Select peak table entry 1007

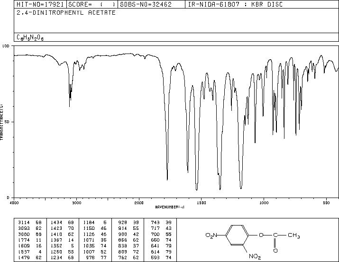pos(95,252)
